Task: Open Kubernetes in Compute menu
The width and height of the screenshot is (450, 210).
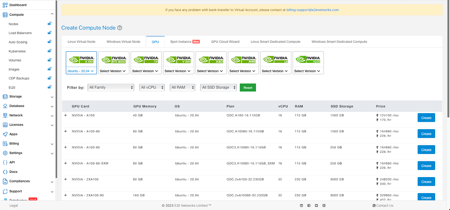Action: (17, 52)
